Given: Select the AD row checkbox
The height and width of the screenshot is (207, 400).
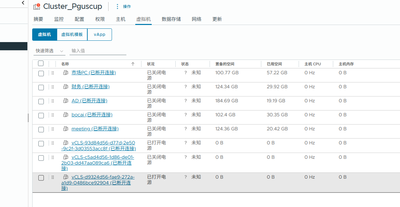Looking at the screenshot, I should (41, 102).
